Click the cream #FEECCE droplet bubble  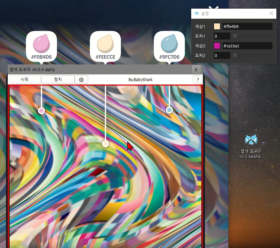click(x=106, y=47)
